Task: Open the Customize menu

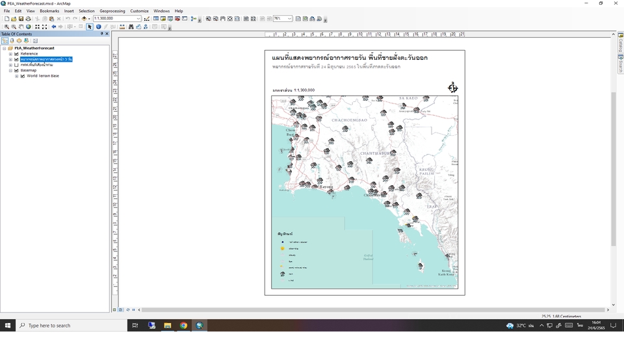Action: [x=139, y=11]
